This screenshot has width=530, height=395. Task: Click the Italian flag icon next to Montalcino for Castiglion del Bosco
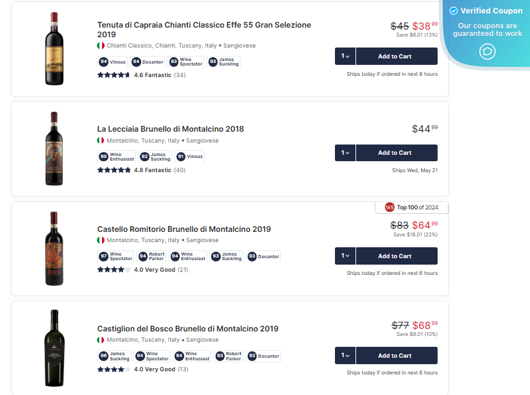point(99,339)
